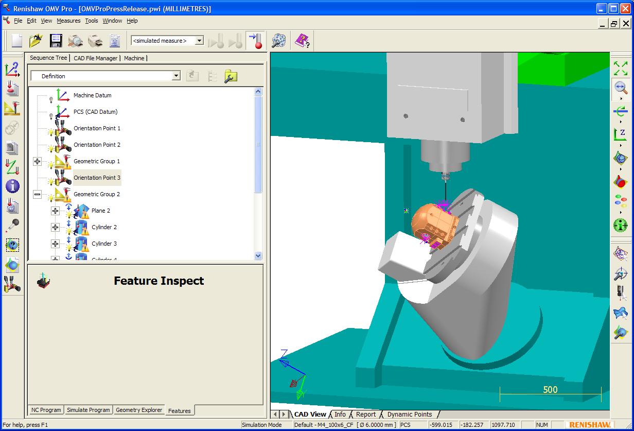Screen dimensions: 634x431
Task: Toggle light bulb for Plane 2
Action: point(69,214)
